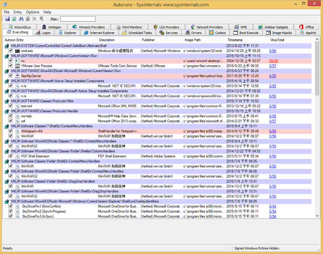Click the Print Monitors printer icon

(118, 27)
